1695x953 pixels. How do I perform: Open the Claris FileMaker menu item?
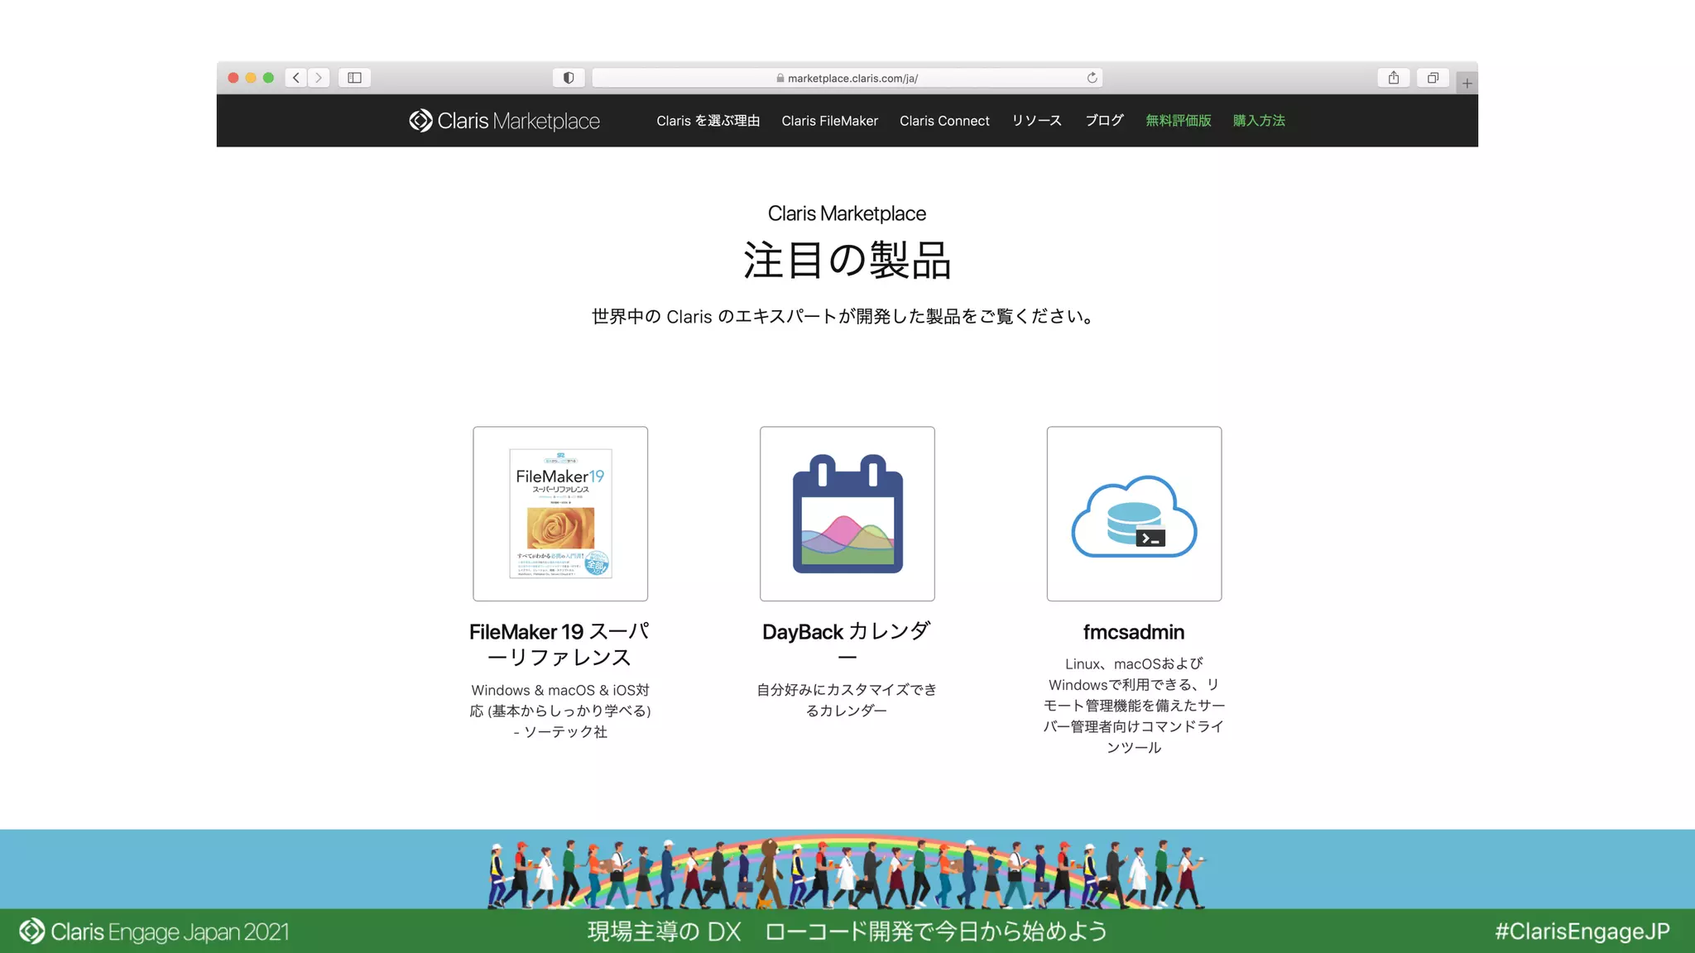[x=829, y=121]
